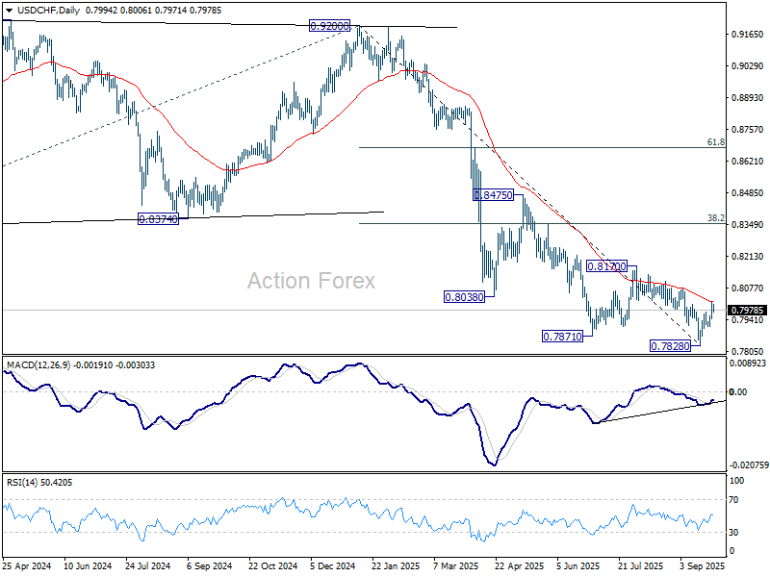
Task: Select the 0.92000 price label
Action: tap(329, 26)
